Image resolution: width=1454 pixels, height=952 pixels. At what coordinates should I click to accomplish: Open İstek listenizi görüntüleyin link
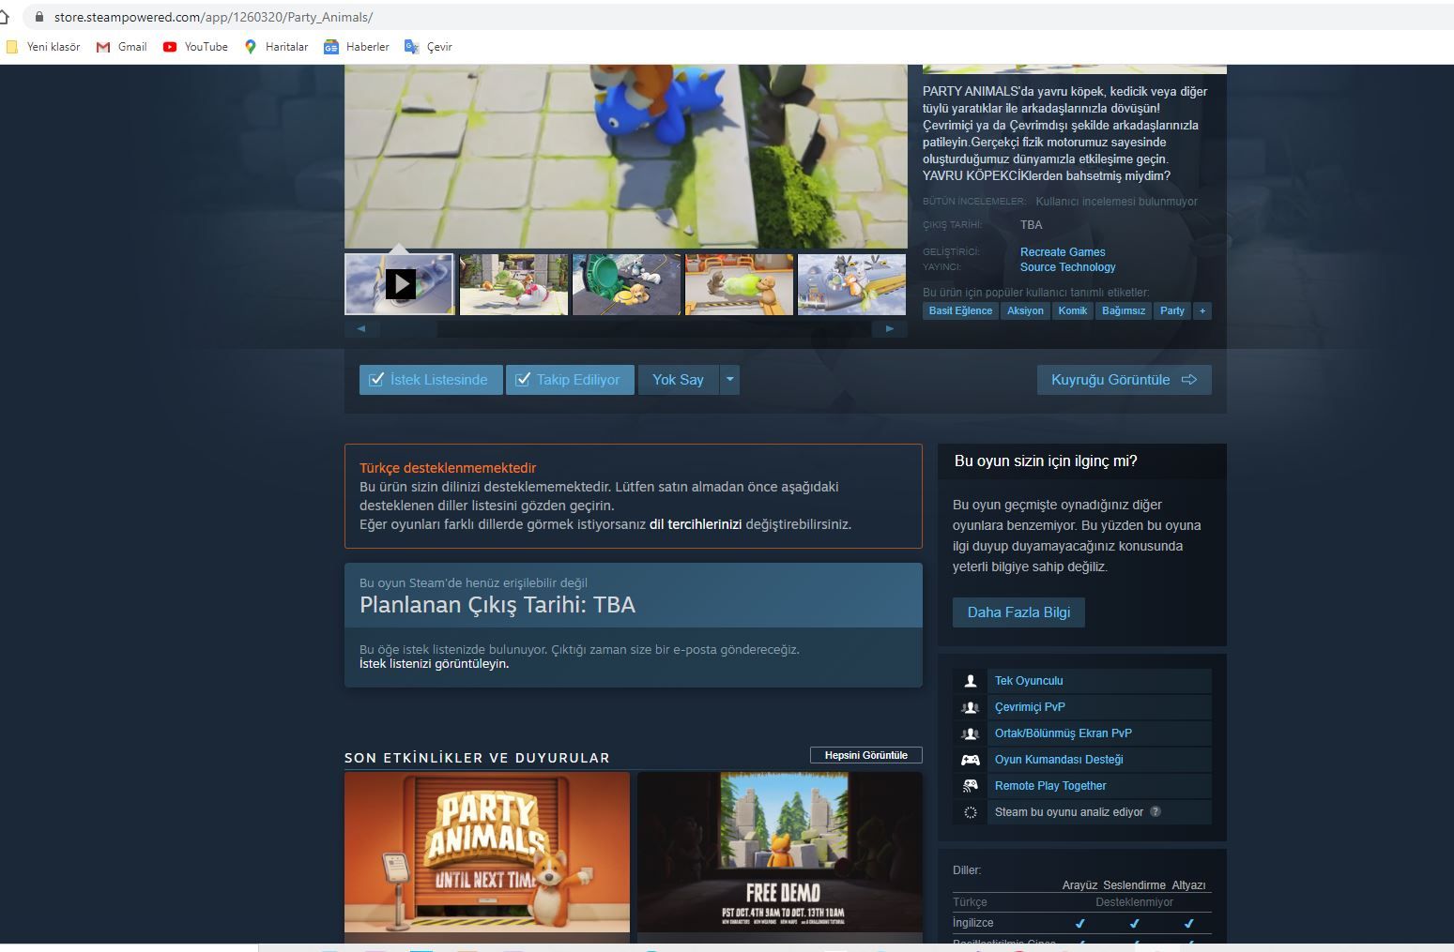pyautogui.click(x=435, y=664)
